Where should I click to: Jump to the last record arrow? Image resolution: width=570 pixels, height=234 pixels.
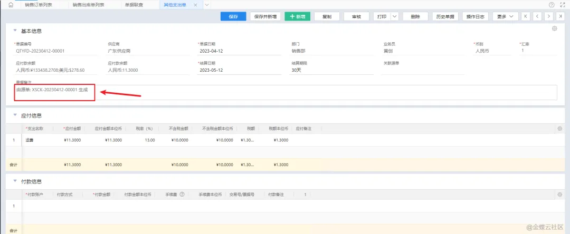tap(560, 16)
